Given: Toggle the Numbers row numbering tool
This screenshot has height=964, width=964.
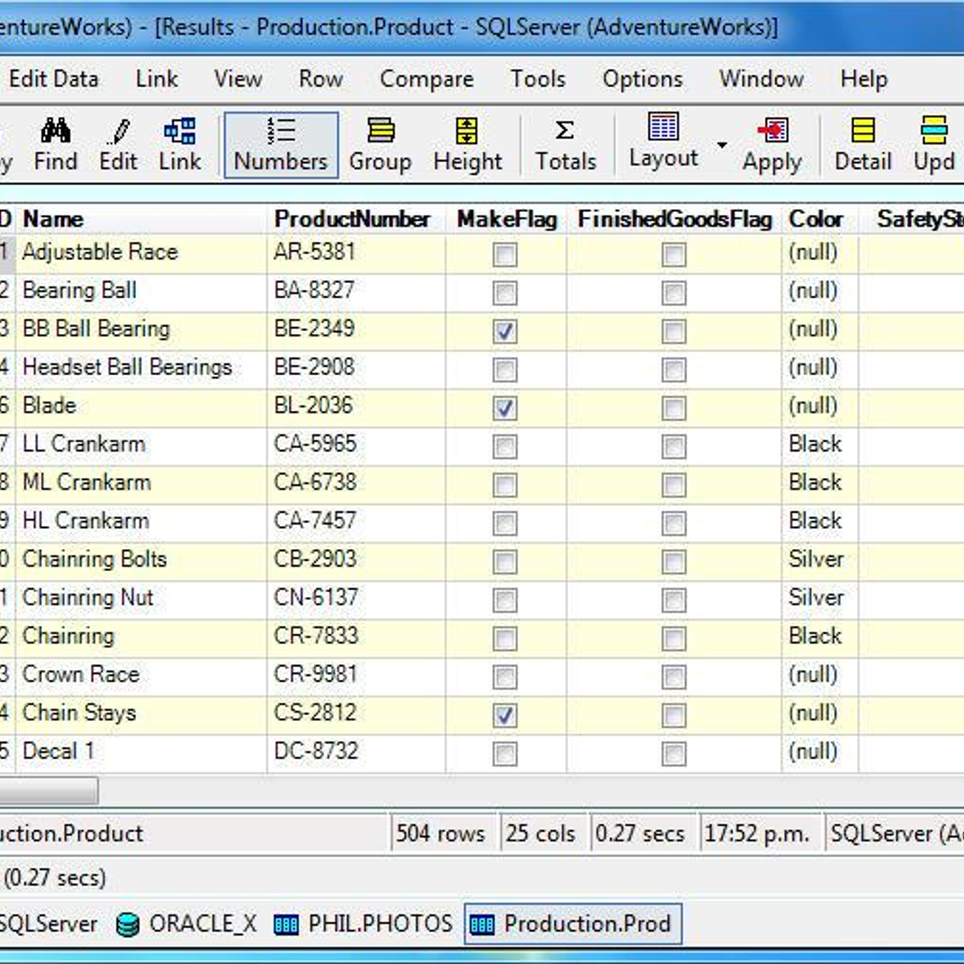Looking at the screenshot, I should (x=281, y=145).
